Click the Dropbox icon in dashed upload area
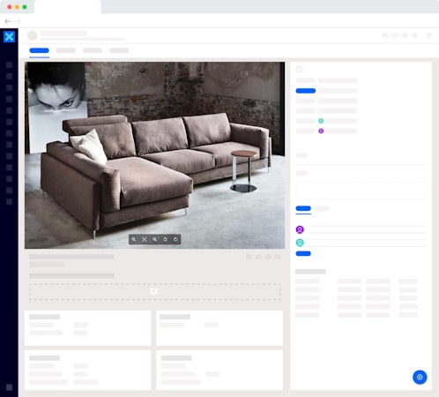Image resolution: width=439 pixels, height=397 pixels. [x=153, y=291]
